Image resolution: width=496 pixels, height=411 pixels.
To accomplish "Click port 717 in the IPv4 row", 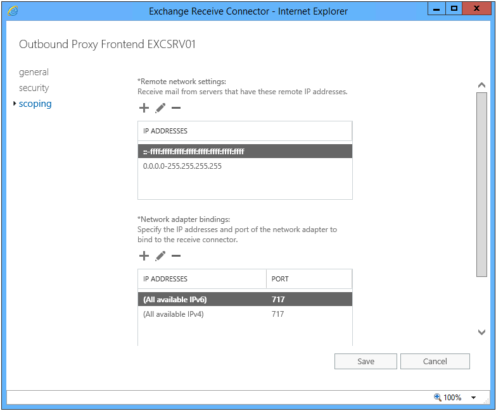I will tap(277, 314).
